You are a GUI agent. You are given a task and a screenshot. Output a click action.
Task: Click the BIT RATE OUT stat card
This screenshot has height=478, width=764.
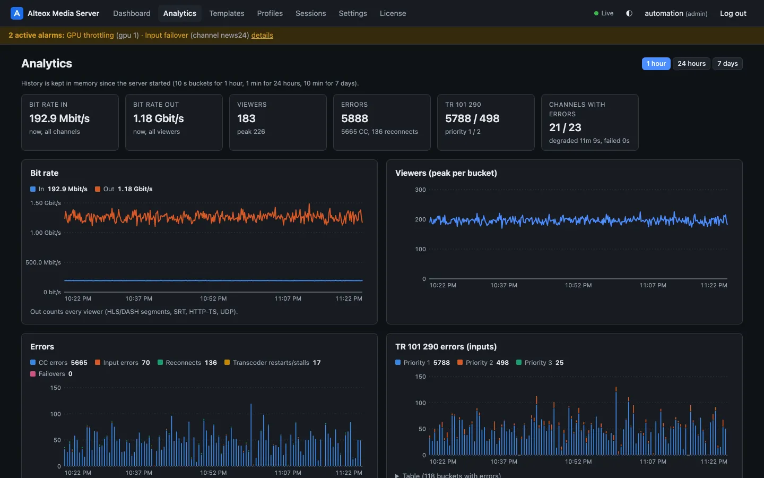pos(174,122)
